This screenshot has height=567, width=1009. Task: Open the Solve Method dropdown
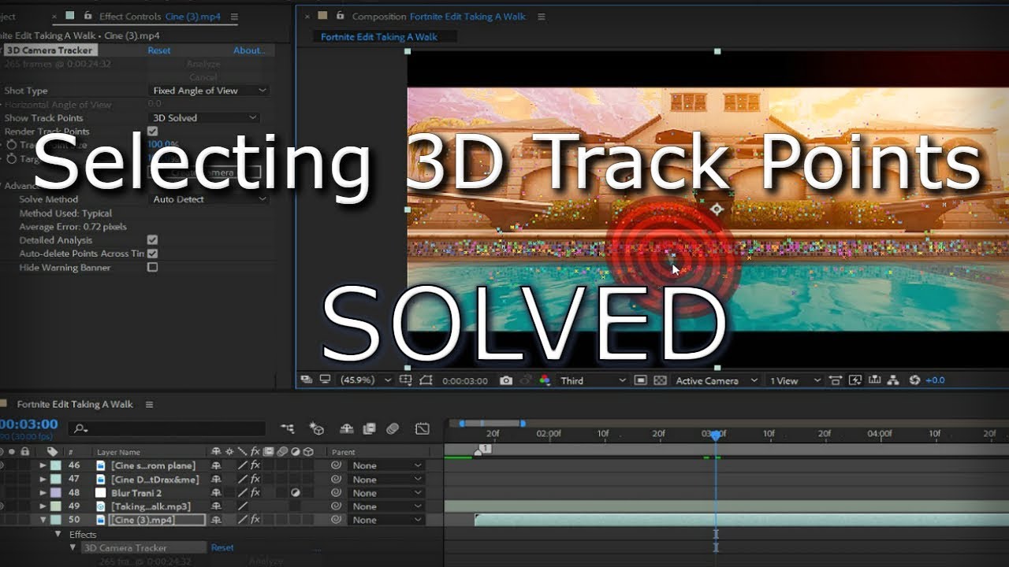[x=209, y=199]
